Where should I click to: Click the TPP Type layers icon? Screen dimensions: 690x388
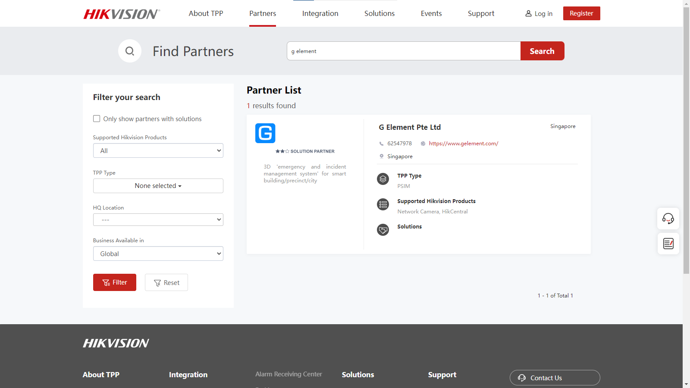click(x=383, y=178)
